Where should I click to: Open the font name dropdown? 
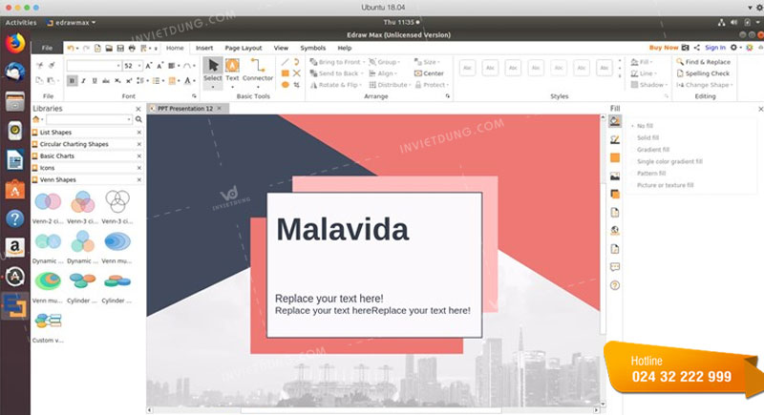point(117,66)
